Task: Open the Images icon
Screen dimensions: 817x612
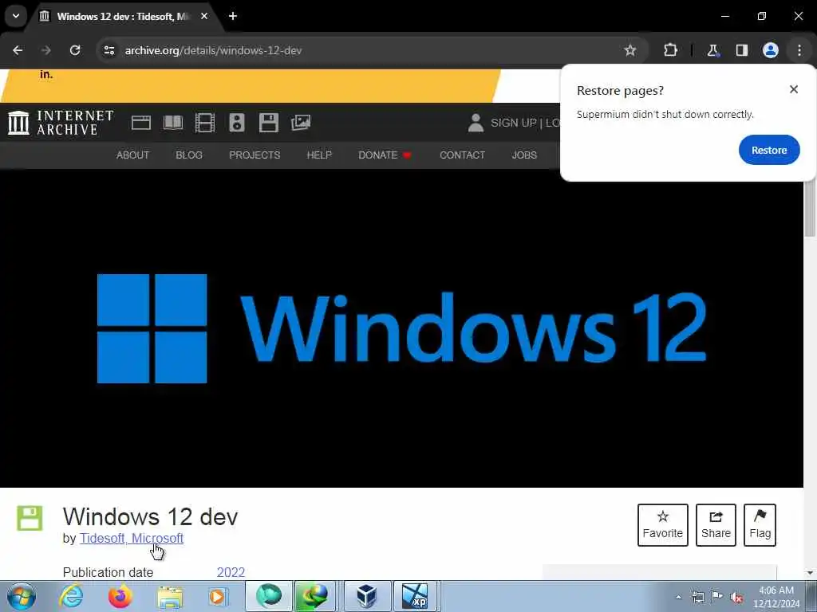Action: click(301, 123)
